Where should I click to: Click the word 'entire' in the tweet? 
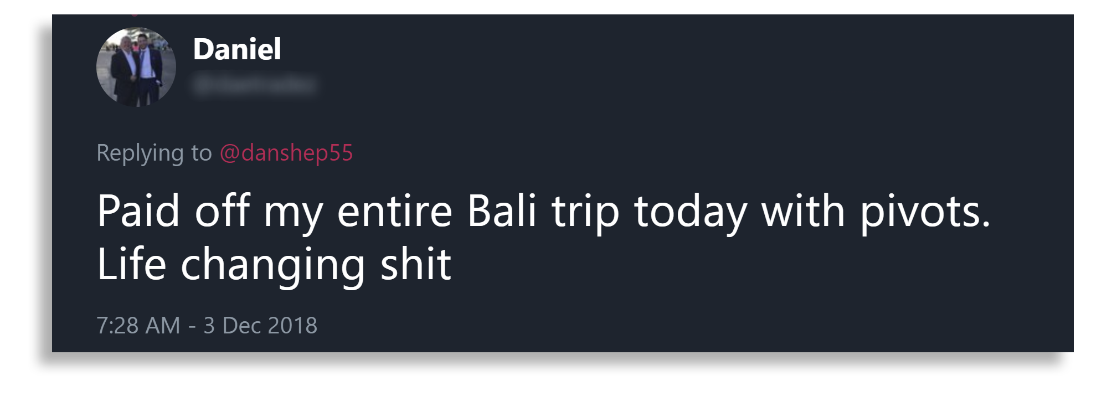[395, 210]
